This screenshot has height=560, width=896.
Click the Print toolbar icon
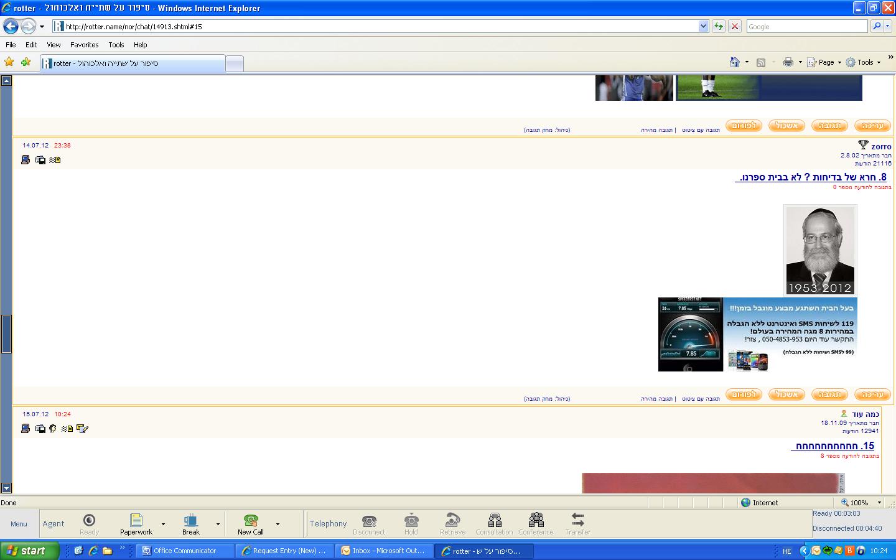tap(788, 62)
